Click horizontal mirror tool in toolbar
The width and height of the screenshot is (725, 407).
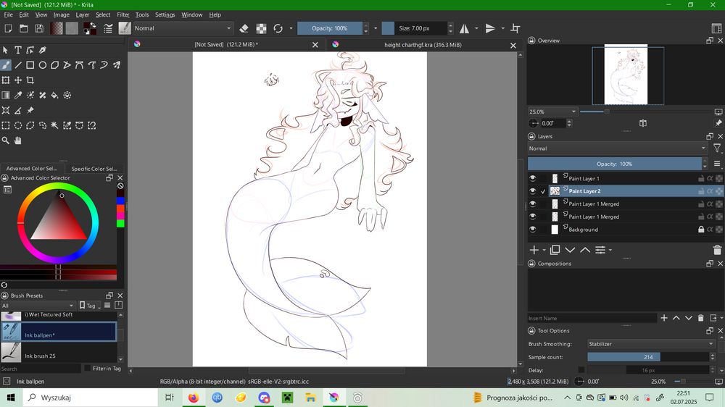click(x=465, y=28)
